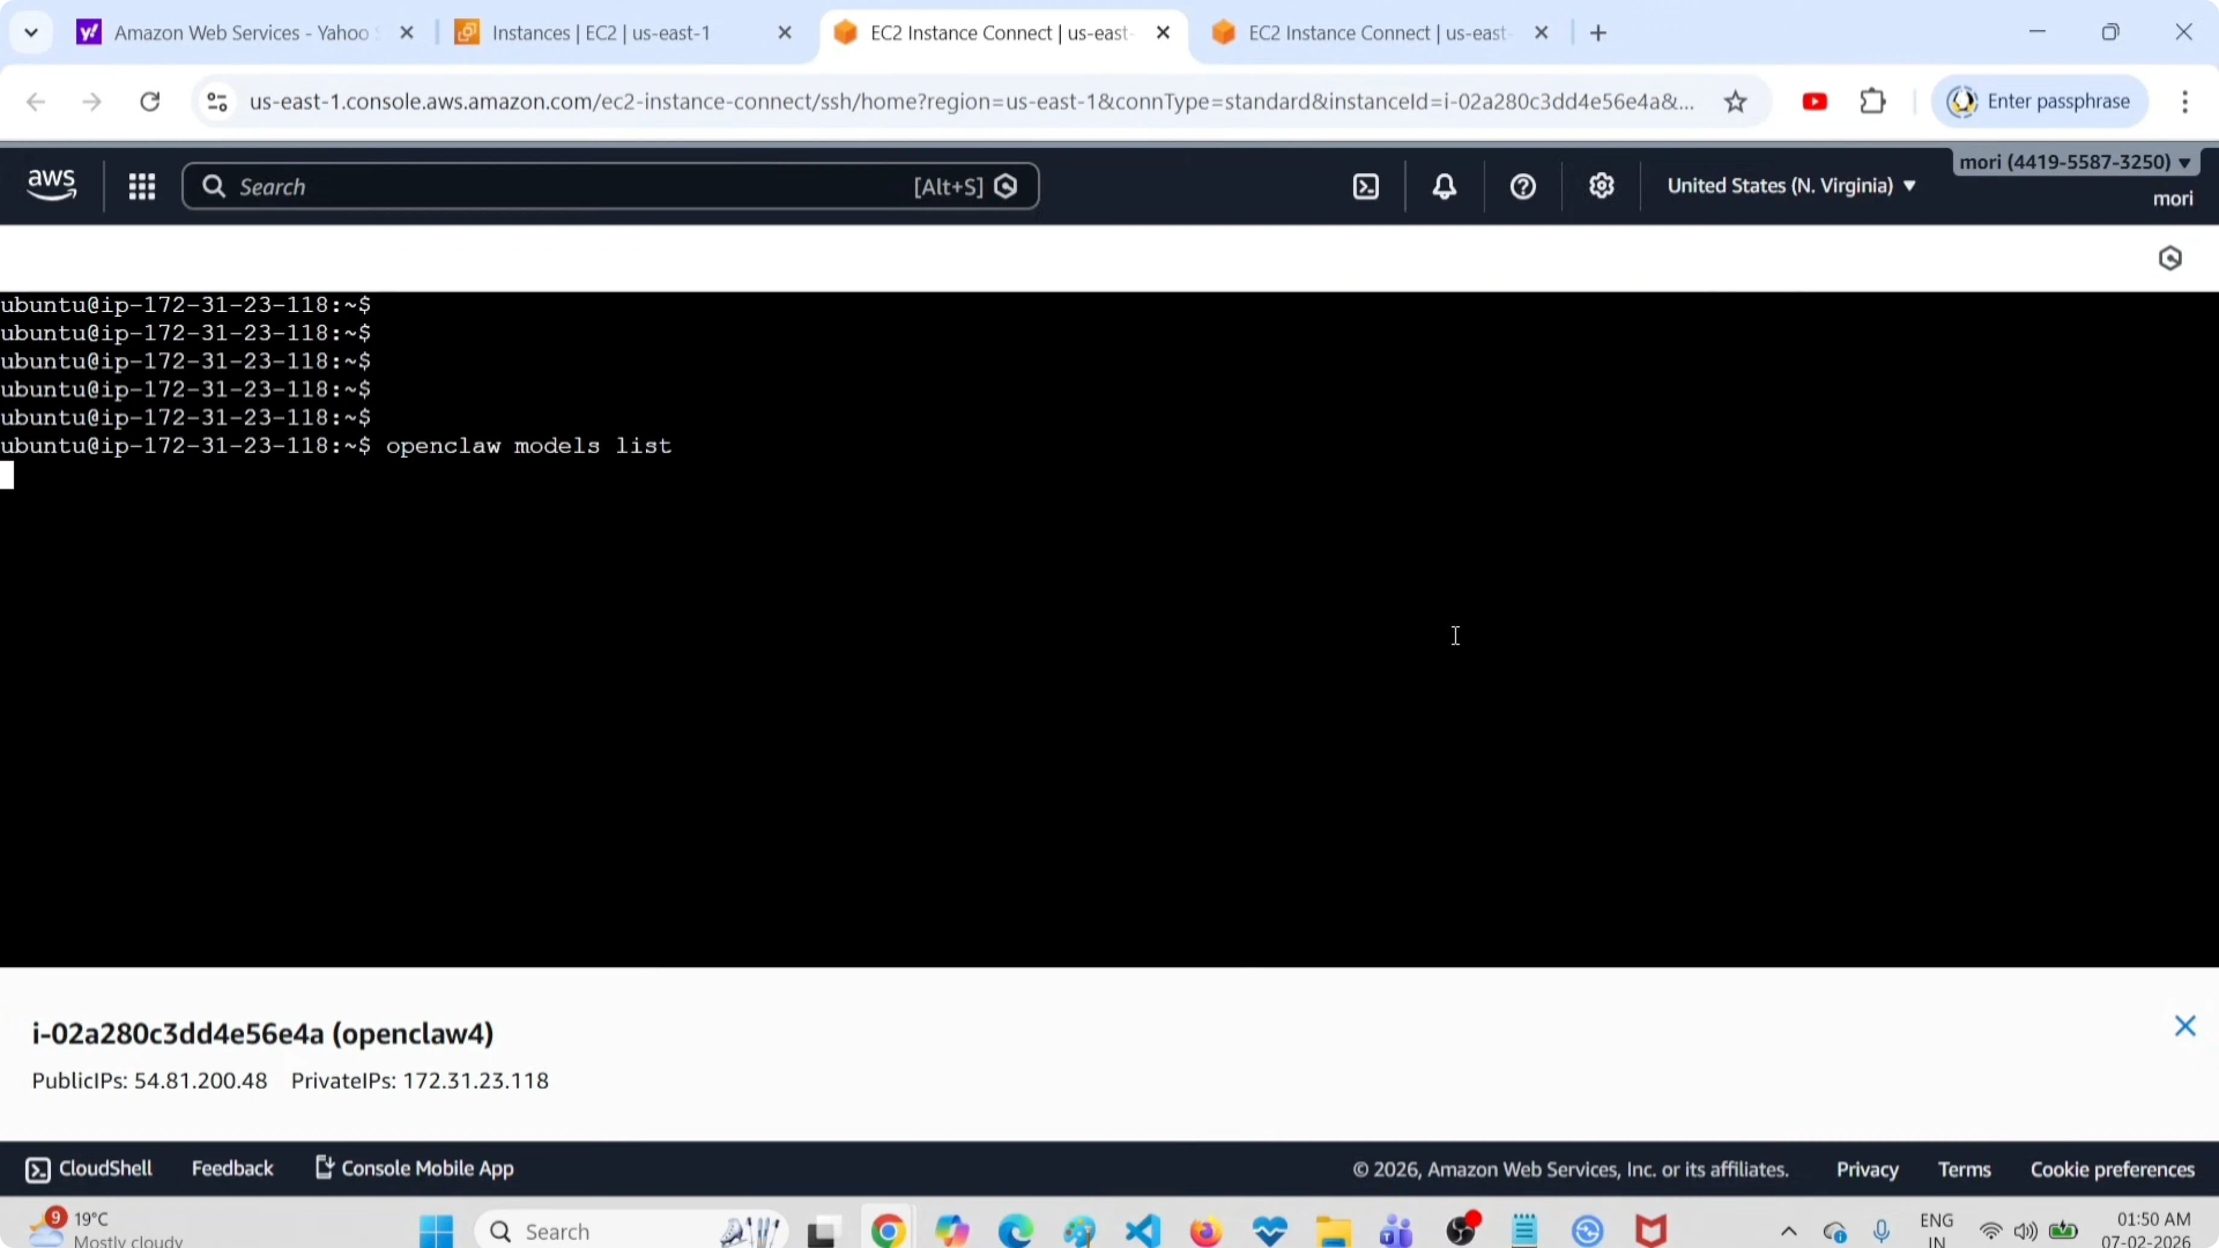Bookmark this page with the star icon
Screen dimensions: 2219x1248
[1735, 102]
